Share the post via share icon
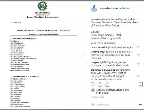The height and width of the screenshot is (110, 144). point(107,84)
